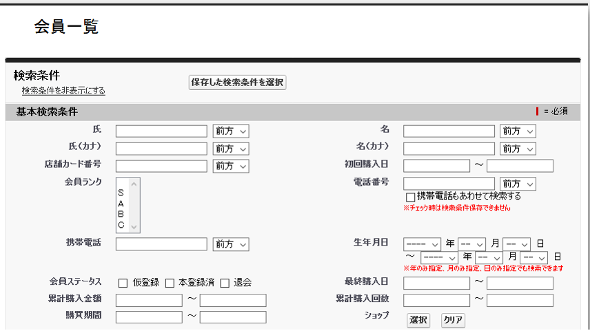590x333 pixels.
Task: Expand 店舗カード番号 match-type dropdown
Action: coord(230,166)
